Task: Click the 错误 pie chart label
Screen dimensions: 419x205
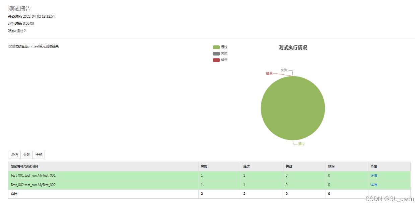Action: 269,73
